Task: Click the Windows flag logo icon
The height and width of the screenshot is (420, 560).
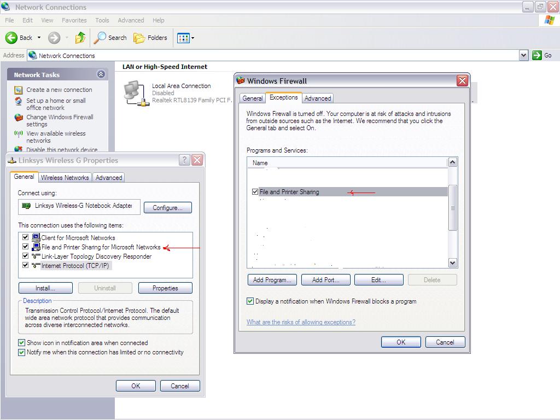Action: [550, 20]
